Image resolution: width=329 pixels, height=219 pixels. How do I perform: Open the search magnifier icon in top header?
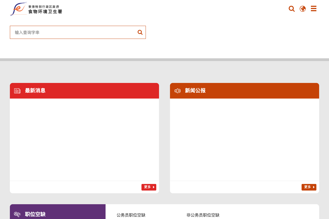pyautogui.click(x=292, y=9)
